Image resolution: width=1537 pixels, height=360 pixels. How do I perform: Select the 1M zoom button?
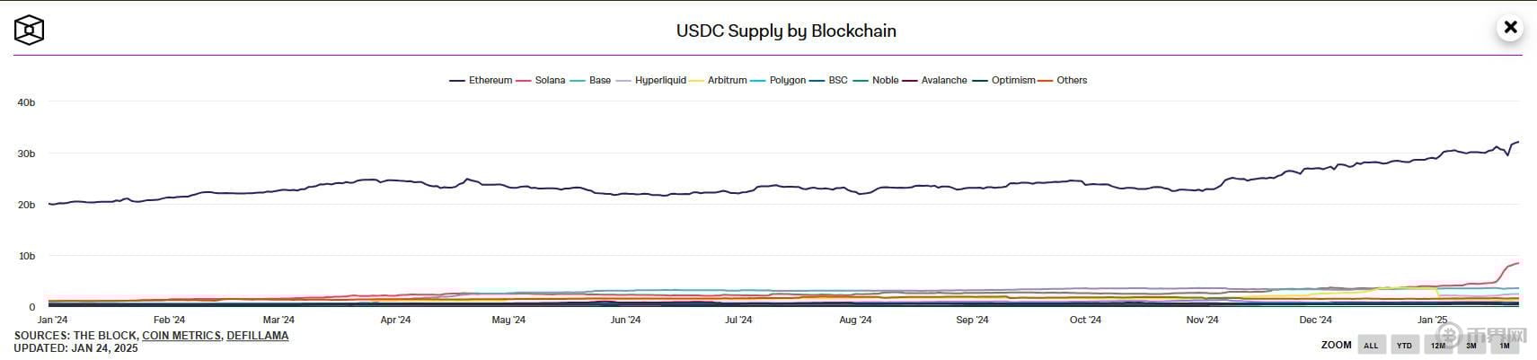[1505, 346]
